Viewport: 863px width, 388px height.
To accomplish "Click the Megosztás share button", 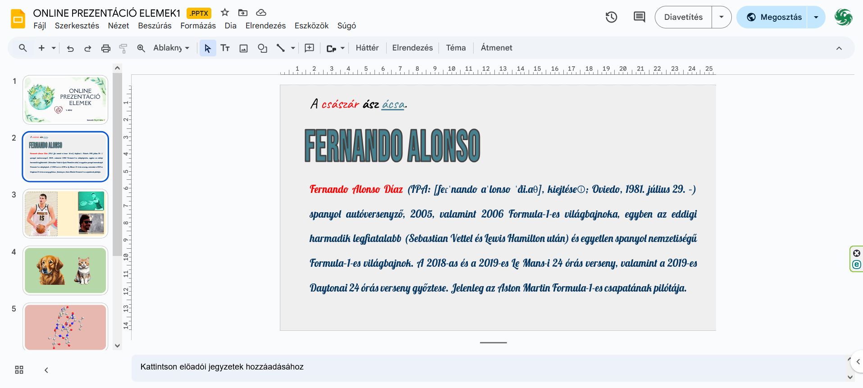I will point(772,17).
